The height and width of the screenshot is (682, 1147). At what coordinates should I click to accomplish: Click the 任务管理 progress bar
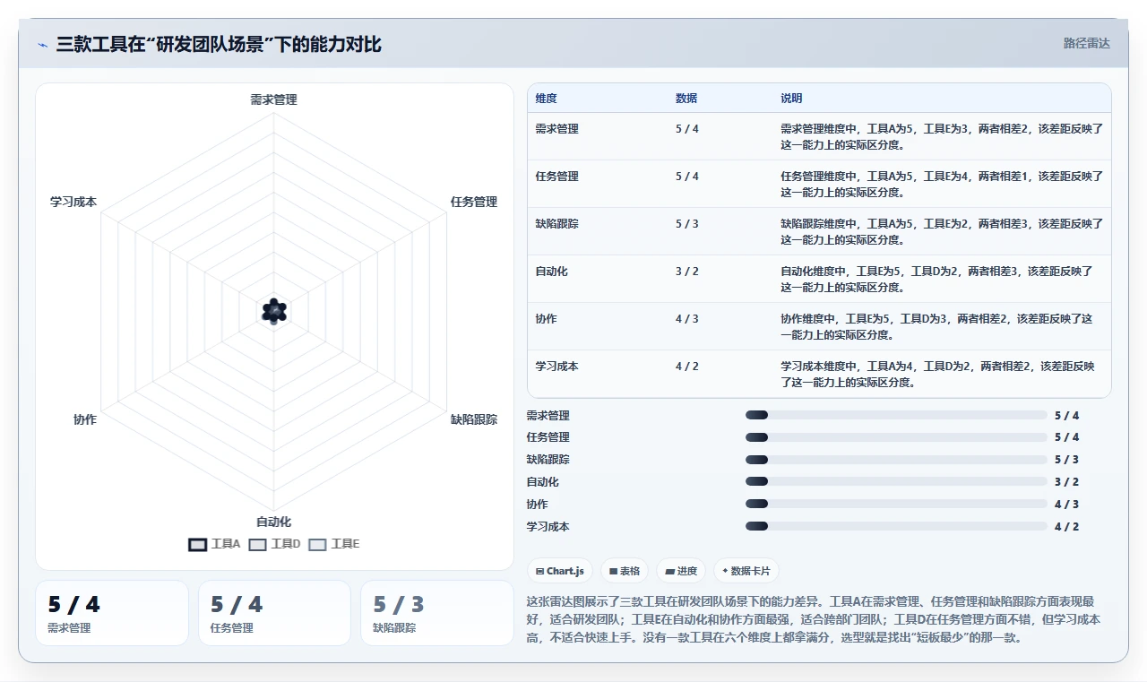point(896,437)
